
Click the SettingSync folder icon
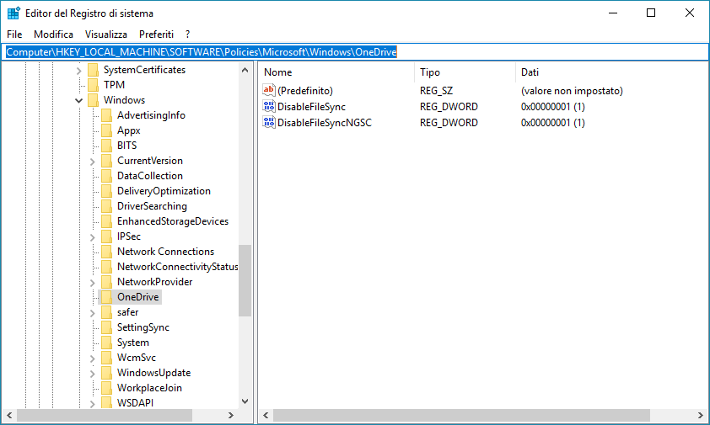click(x=107, y=327)
